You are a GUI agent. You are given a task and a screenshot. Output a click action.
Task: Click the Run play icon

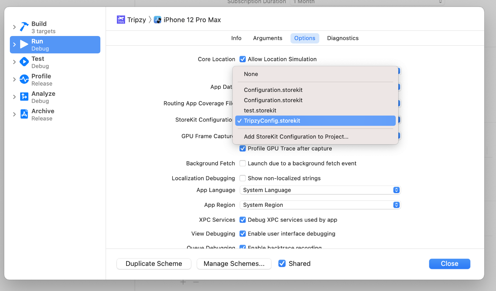click(x=24, y=45)
